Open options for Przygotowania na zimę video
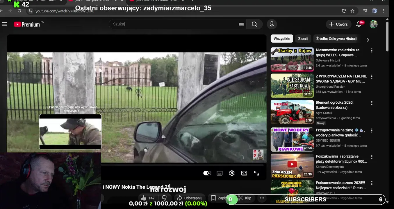The image size is (394, 209). pyautogui.click(x=372, y=131)
